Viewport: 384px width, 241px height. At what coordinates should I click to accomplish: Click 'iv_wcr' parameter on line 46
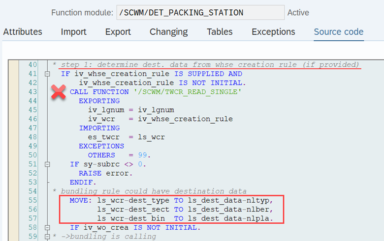(101, 119)
